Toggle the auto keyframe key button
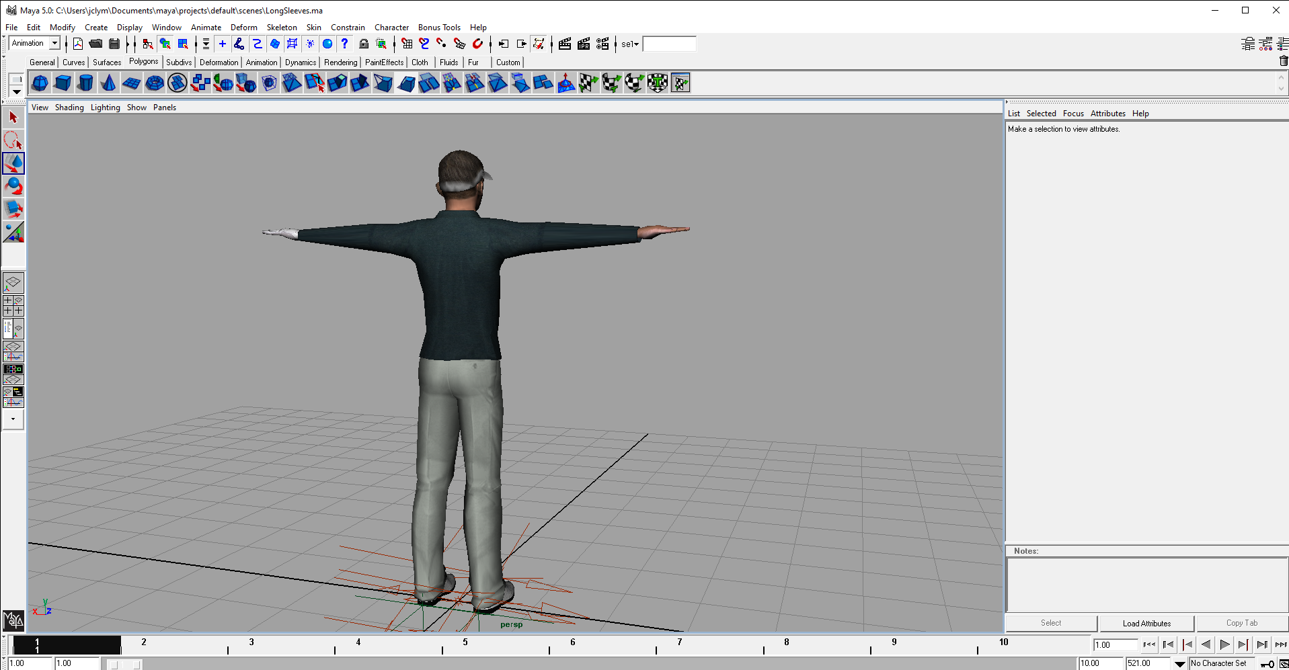Screen dimensions: 1289x670 pyautogui.click(x=1267, y=664)
